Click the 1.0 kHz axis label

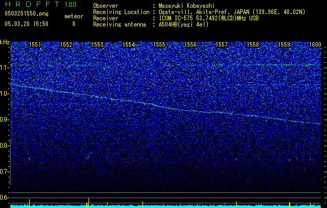point(4,94)
